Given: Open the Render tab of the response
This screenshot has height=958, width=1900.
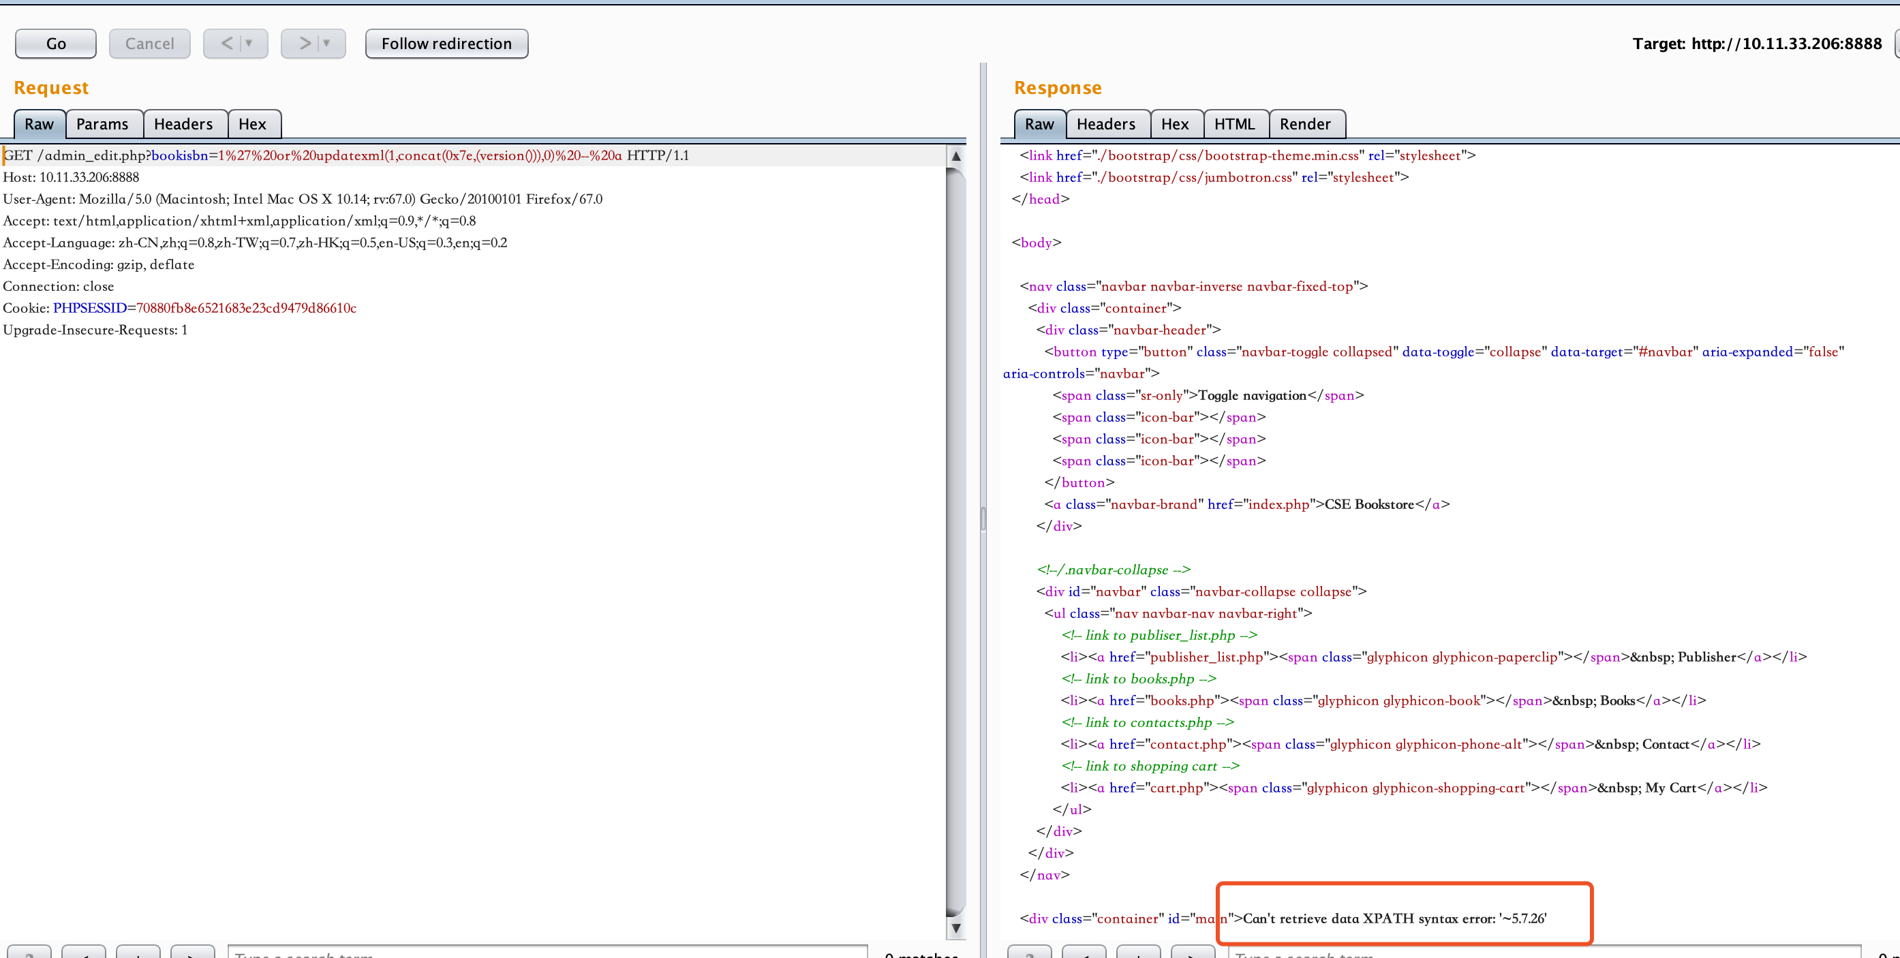Looking at the screenshot, I should (x=1306, y=124).
